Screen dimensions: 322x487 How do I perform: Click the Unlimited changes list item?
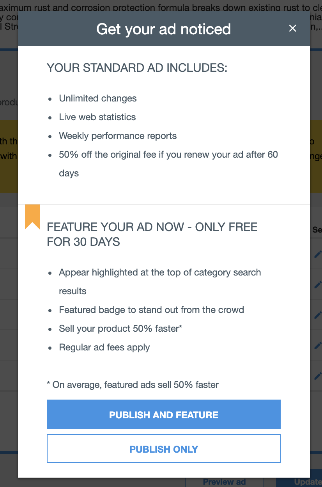click(x=98, y=98)
